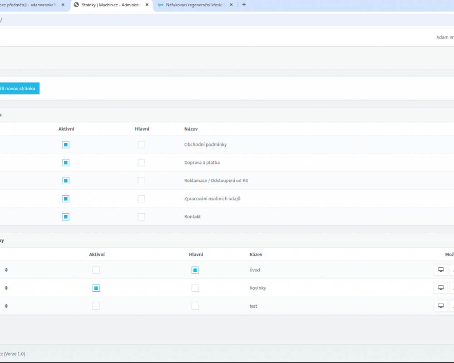The image size is (454, 363).
Task: Toggle Hlavní checkbox for Kontakt
Action: [141, 217]
